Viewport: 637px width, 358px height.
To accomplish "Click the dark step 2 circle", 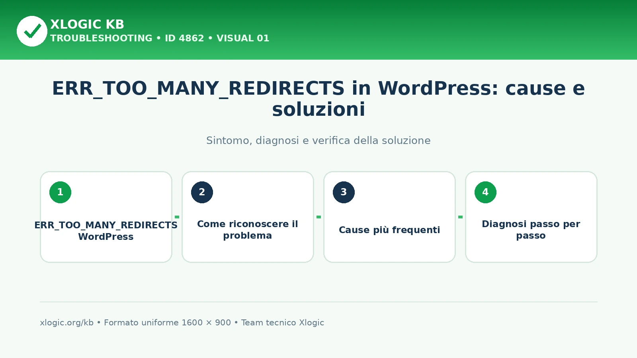I will pyautogui.click(x=202, y=192).
